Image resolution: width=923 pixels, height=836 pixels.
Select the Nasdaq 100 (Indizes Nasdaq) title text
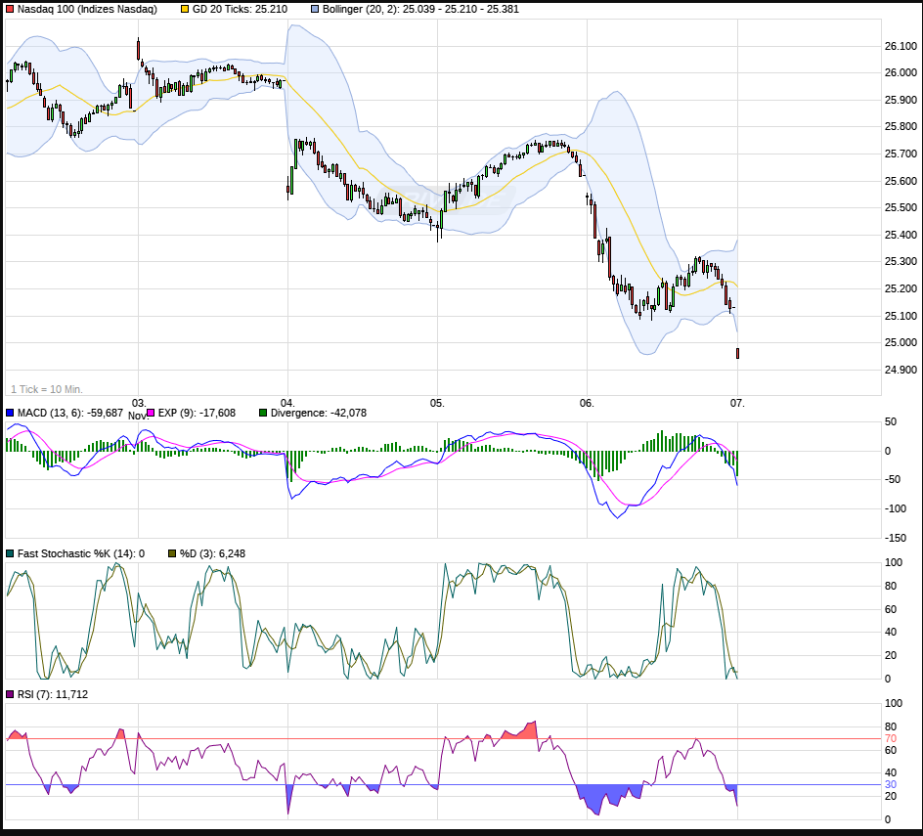87,9
